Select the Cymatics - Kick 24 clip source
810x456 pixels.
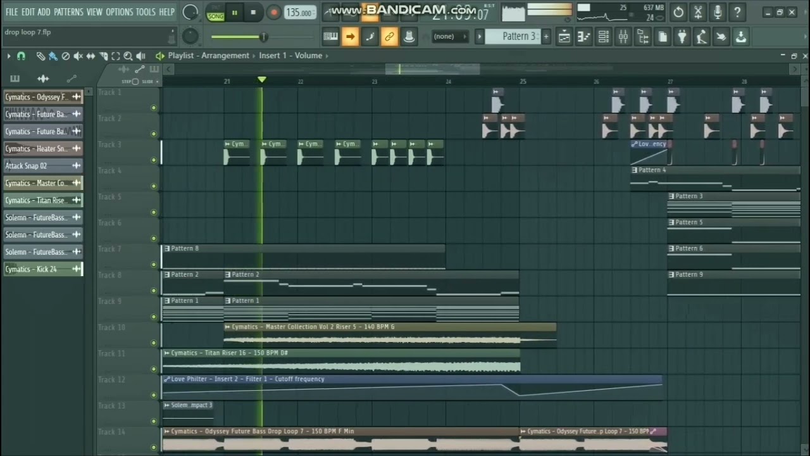click(x=43, y=269)
